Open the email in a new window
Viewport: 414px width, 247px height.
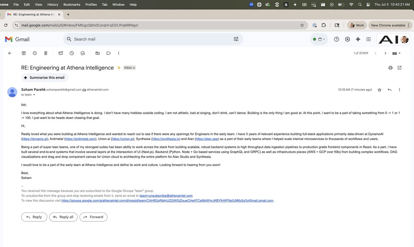point(400,68)
